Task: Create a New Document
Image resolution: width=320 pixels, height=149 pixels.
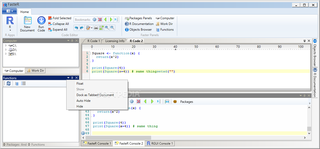Action: (x=27, y=24)
